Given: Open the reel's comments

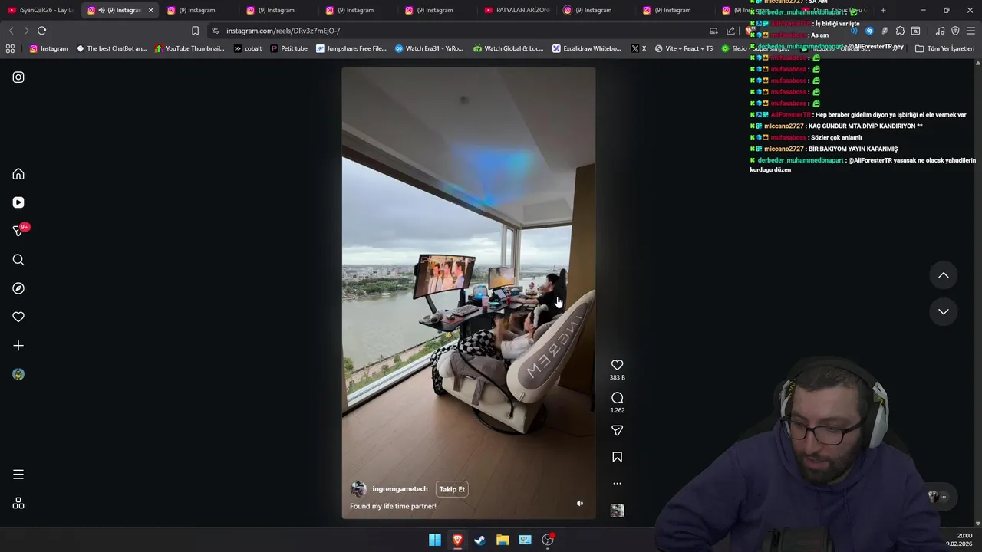Looking at the screenshot, I should pos(617,398).
